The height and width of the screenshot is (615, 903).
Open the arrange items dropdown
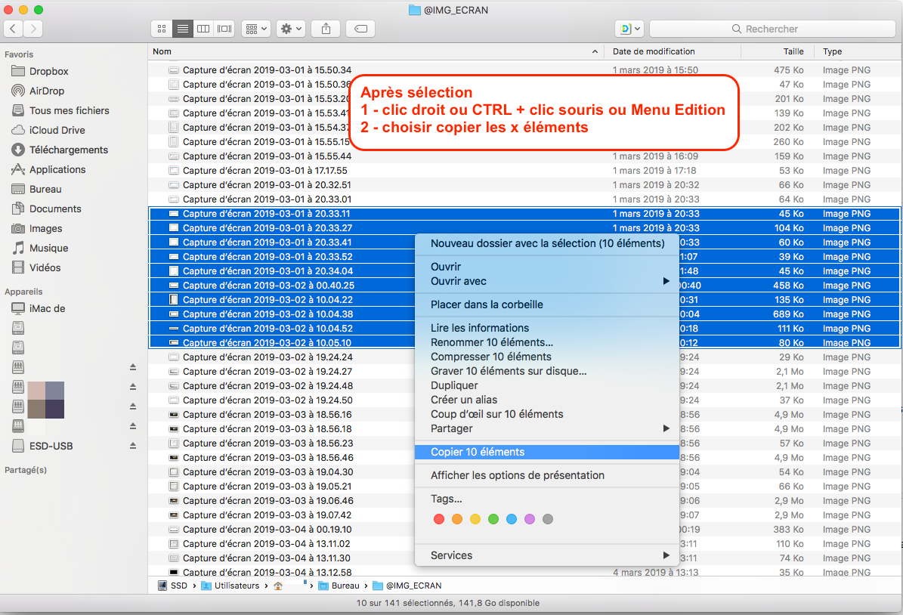[x=255, y=29]
